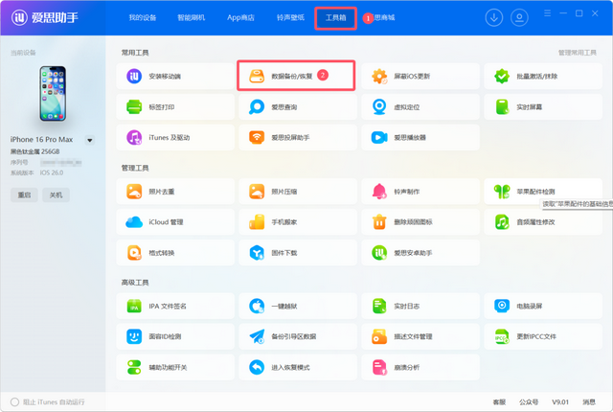Open 电脑录屏 screen recording tool

(x=543, y=306)
